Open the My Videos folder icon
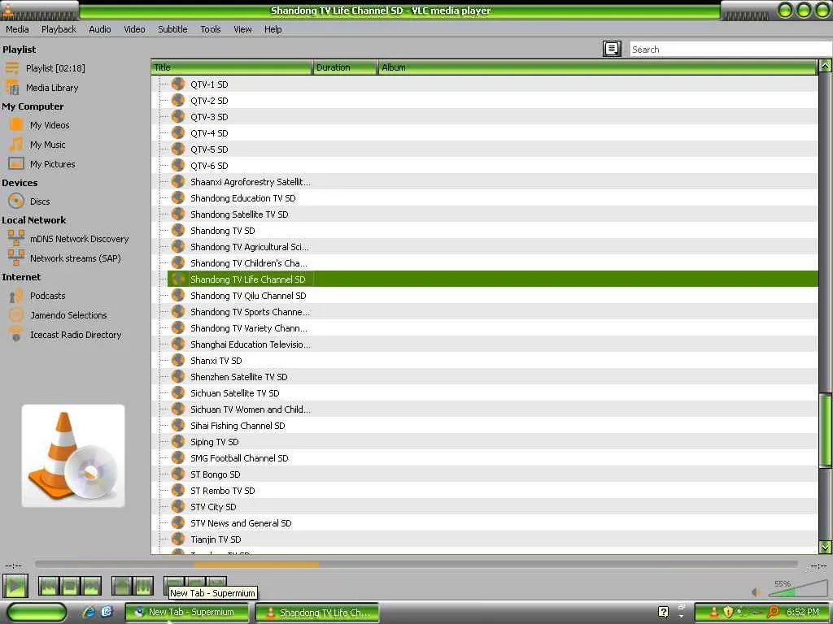This screenshot has height=624, width=833. (x=16, y=124)
